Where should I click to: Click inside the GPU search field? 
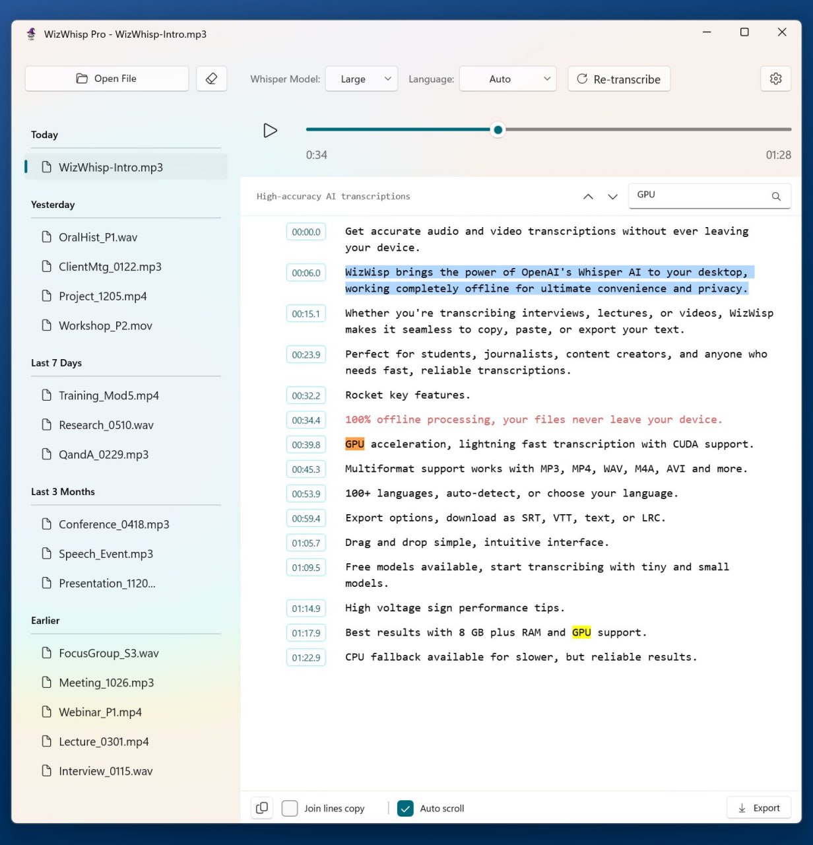(699, 195)
